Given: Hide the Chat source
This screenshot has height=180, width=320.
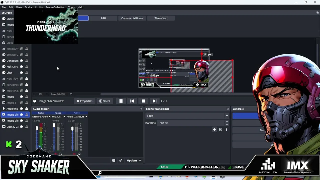Looking at the screenshot, I should coord(21,73).
